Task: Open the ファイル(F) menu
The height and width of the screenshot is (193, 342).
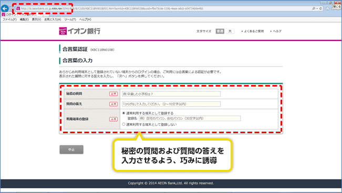Action: (x=9, y=19)
